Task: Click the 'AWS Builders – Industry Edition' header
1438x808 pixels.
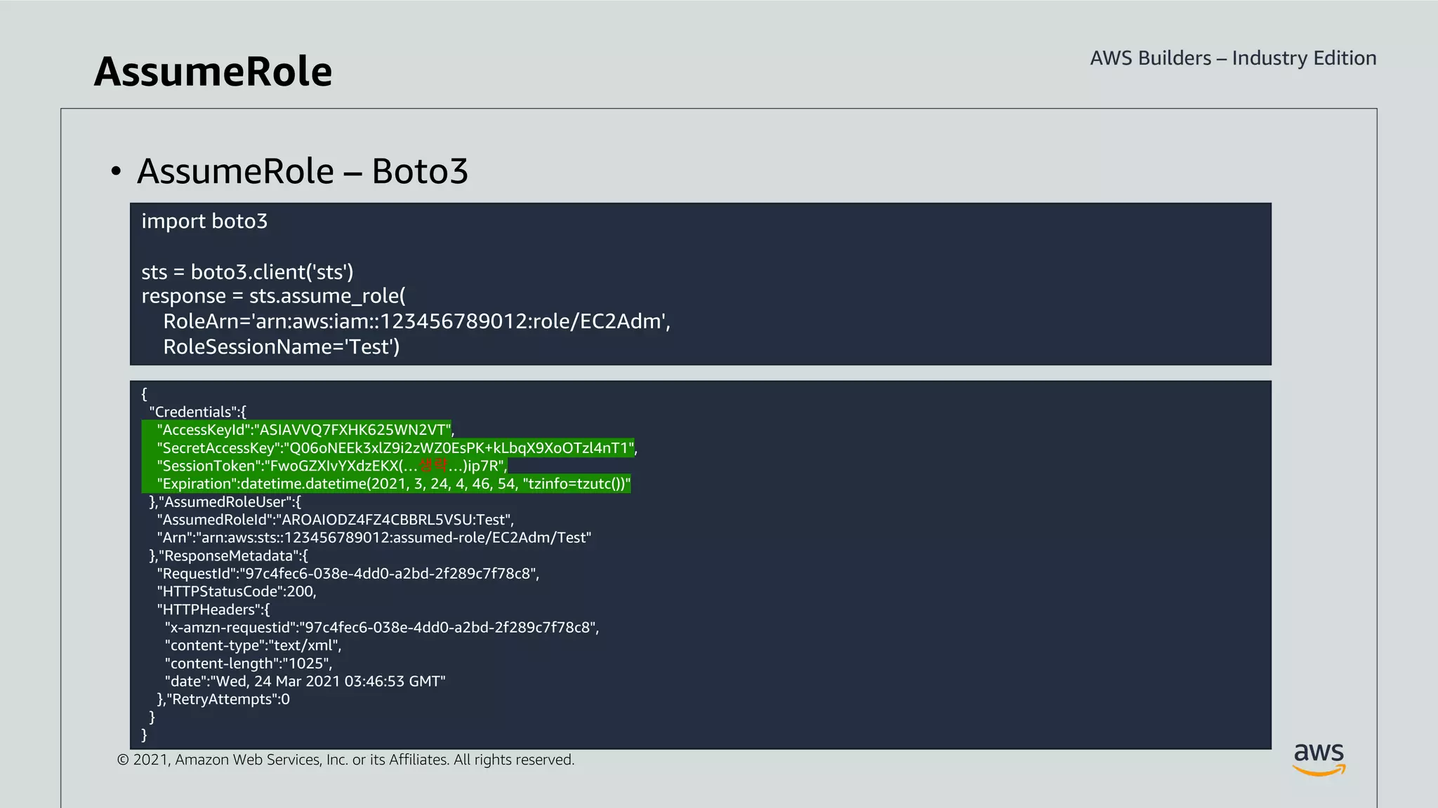Action: pyautogui.click(x=1233, y=58)
